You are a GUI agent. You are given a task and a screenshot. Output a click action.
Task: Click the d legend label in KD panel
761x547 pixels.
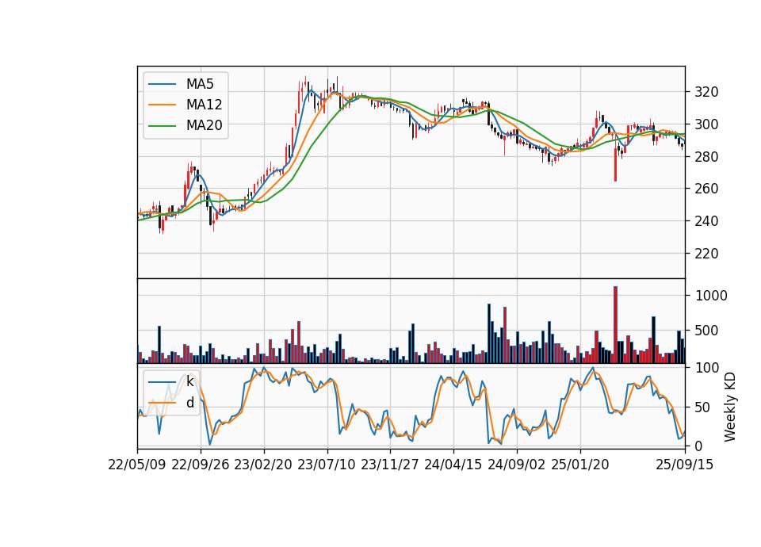[x=189, y=403]
